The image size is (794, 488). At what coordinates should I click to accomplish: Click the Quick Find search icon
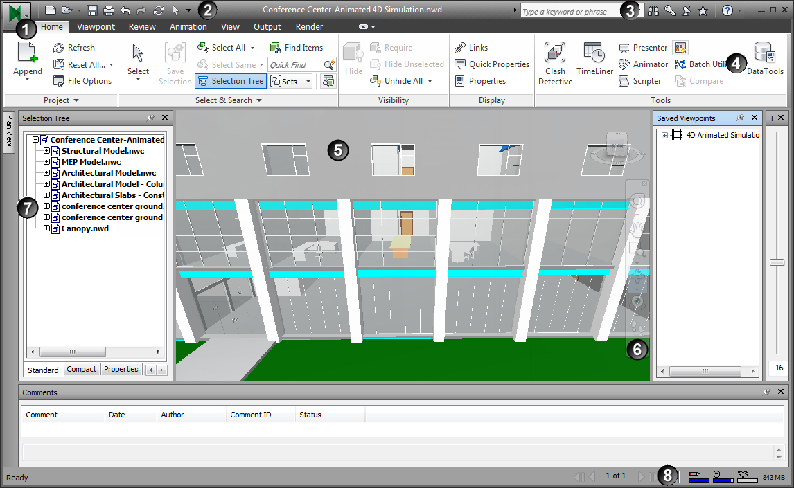coord(329,65)
